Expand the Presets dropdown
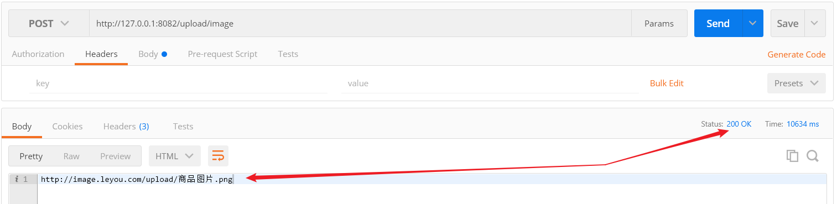Screen dimensions: 837x204 pos(796,83)
